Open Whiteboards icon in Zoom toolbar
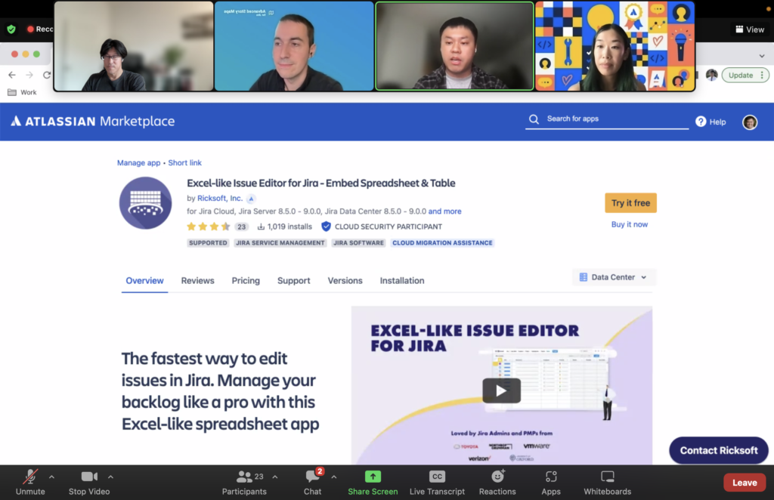774x500 pixels. coord(607,477)
